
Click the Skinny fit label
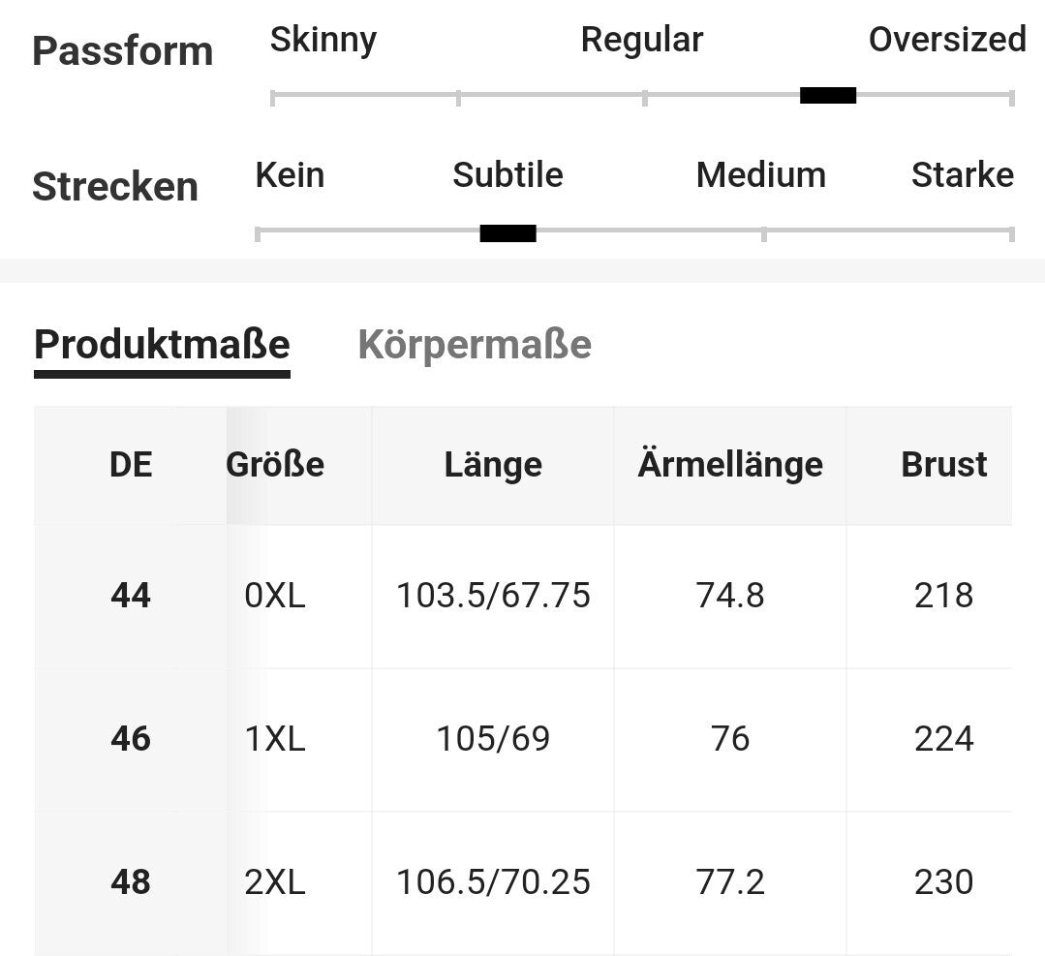[323, 41]
